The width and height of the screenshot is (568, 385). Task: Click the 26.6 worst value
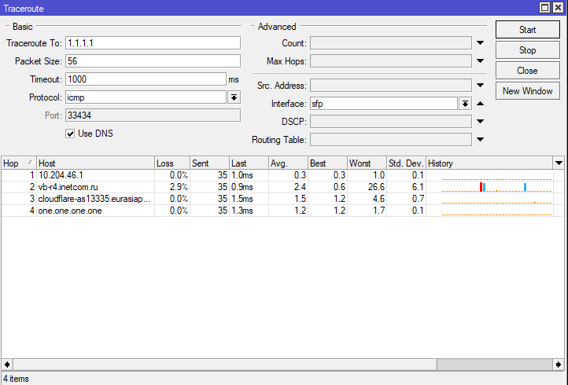pyautogui.click(x=376, y=187)
